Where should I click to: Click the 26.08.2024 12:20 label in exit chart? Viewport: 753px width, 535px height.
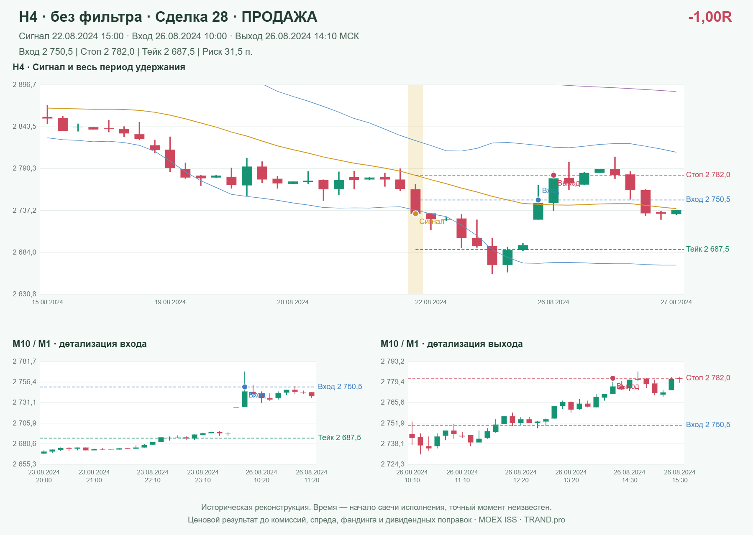521,476
